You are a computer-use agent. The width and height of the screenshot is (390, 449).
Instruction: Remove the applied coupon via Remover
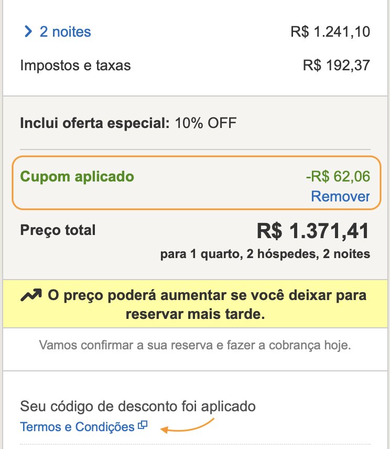click(x=341, y=196)
